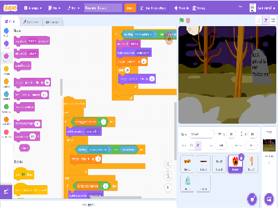Click the sprite y position field
278x209 pixels.
pyautogui.click(x=253, y=134)
